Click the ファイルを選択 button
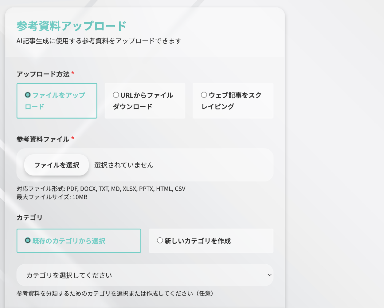The height and width of the screenshot is (308, 384). tap(57, 165)
